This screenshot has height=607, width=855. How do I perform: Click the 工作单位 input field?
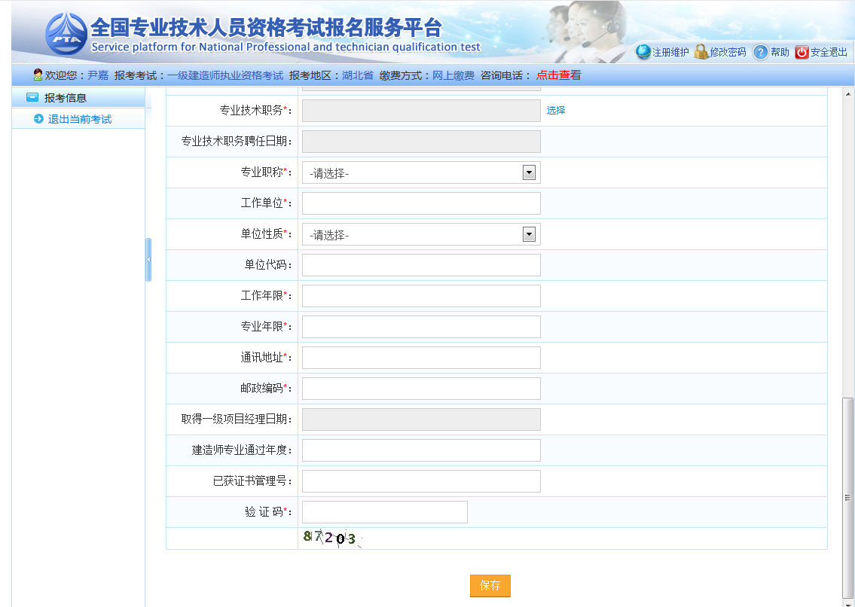(421, 203)
